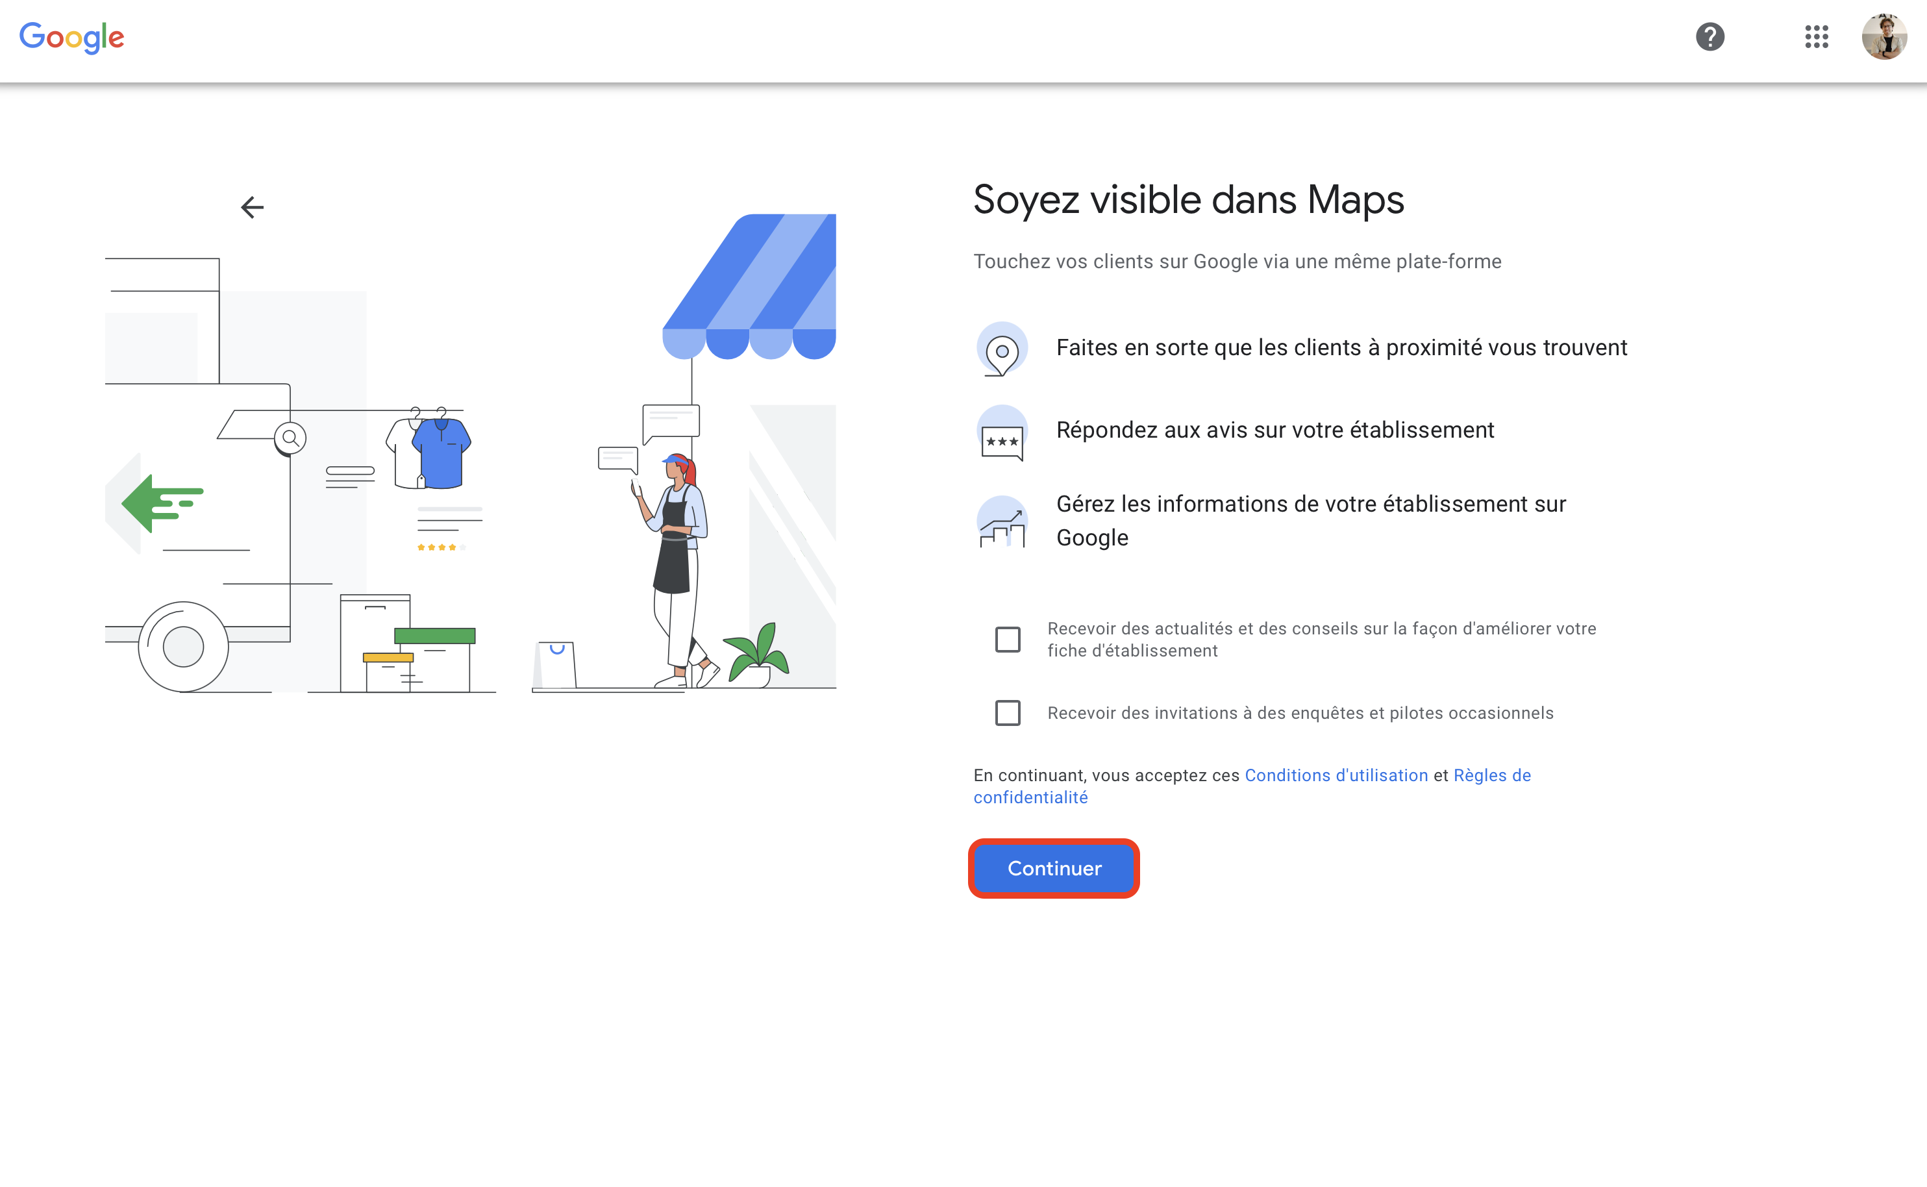This screenshot has height=1187, width=1927.
Task: Open Règles de confidentialité link
Action: click(x=1491, y=775)
